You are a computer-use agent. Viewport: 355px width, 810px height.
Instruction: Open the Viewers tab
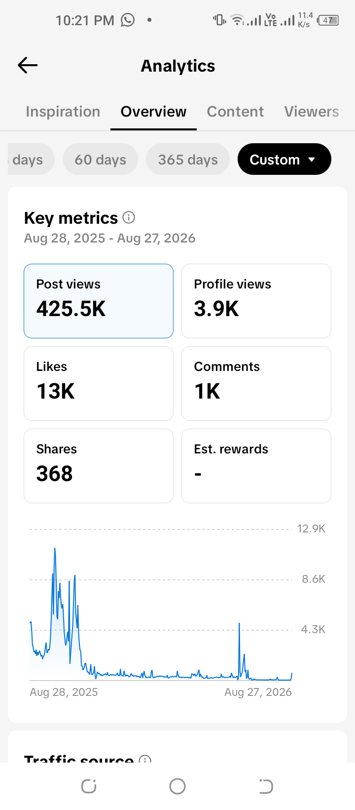(x=312, y=112)
